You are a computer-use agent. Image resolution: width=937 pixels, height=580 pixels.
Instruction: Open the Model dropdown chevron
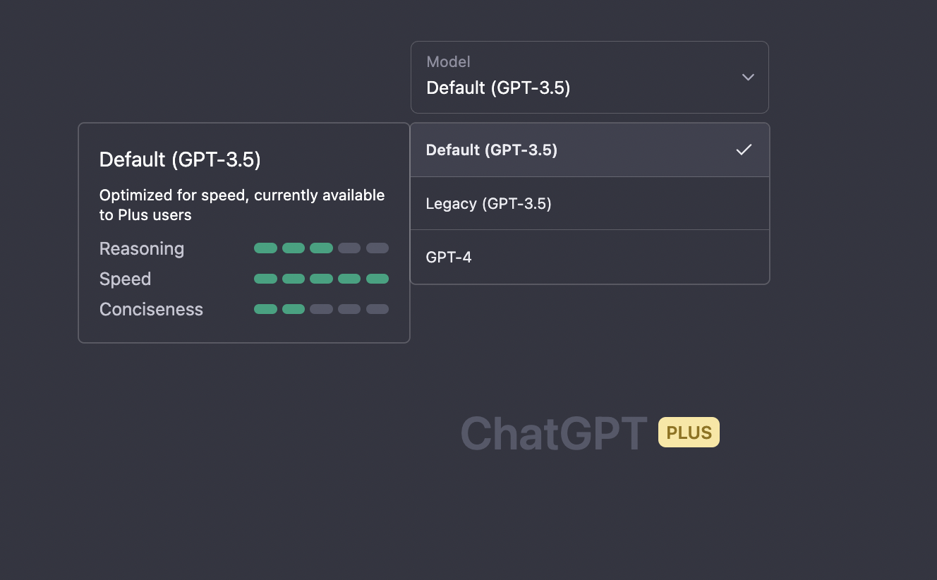point(748,77)
